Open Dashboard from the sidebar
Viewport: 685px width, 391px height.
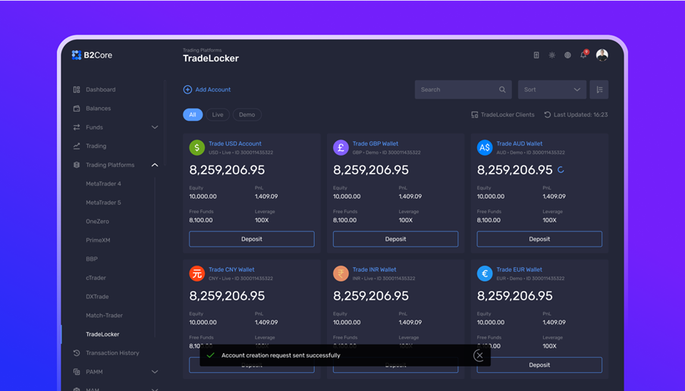pos(100,90)
